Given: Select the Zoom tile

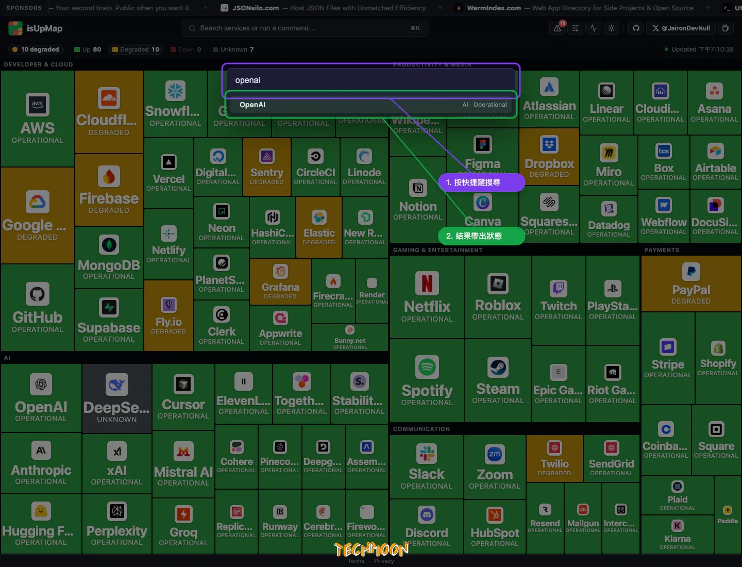Looking at the screenshot, I should (495, 467).
